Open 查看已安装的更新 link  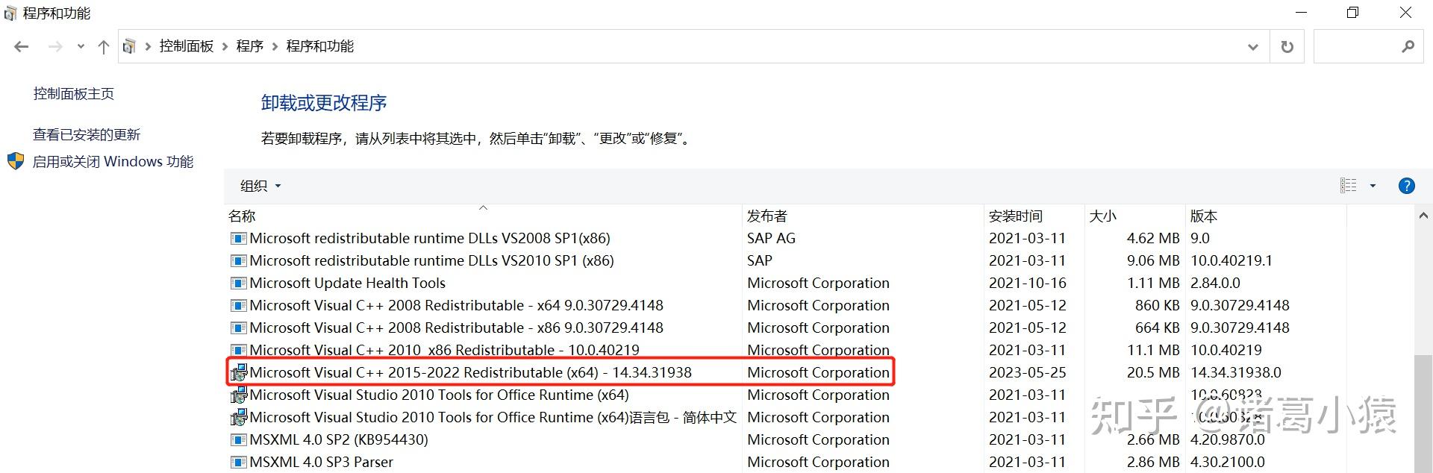(87, 135)
